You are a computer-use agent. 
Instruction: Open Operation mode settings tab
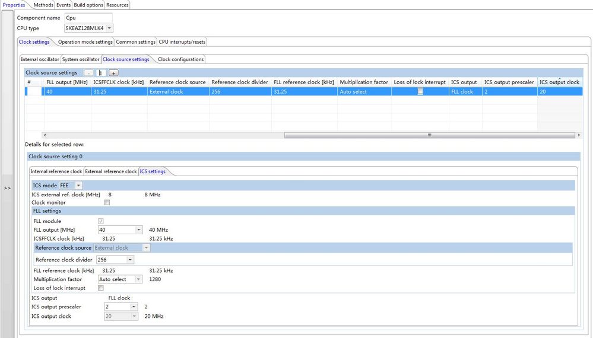tap(85, 42)
